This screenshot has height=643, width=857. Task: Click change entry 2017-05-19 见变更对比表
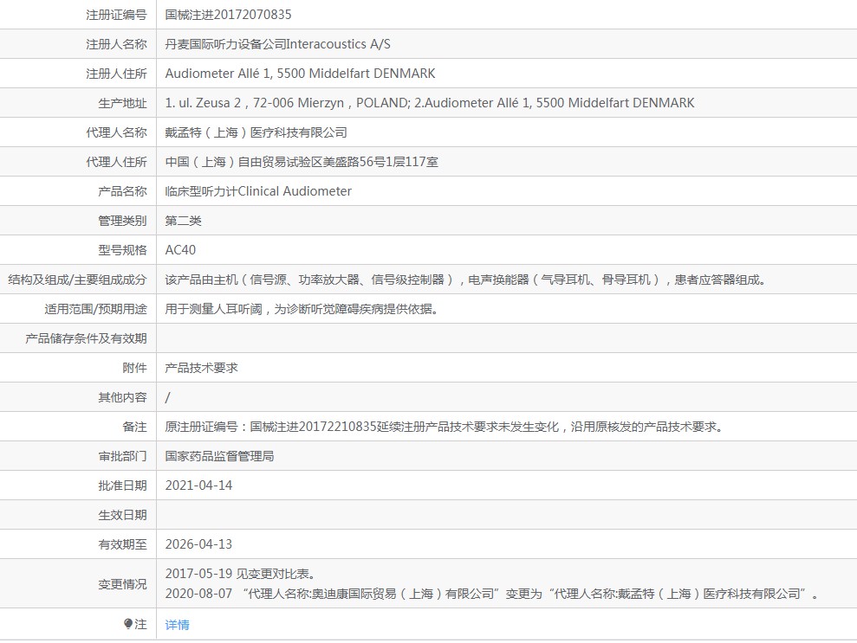tap(241, 574)
